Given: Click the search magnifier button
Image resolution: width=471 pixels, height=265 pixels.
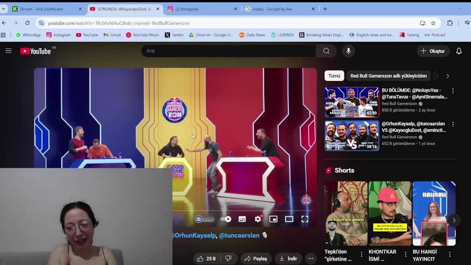Looking at the screenshot, I should (326, 51).
